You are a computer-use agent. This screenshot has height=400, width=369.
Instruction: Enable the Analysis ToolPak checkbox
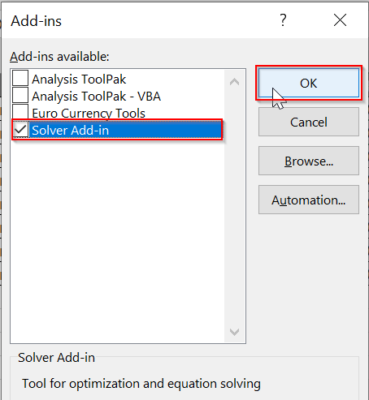tap(20, 79)
